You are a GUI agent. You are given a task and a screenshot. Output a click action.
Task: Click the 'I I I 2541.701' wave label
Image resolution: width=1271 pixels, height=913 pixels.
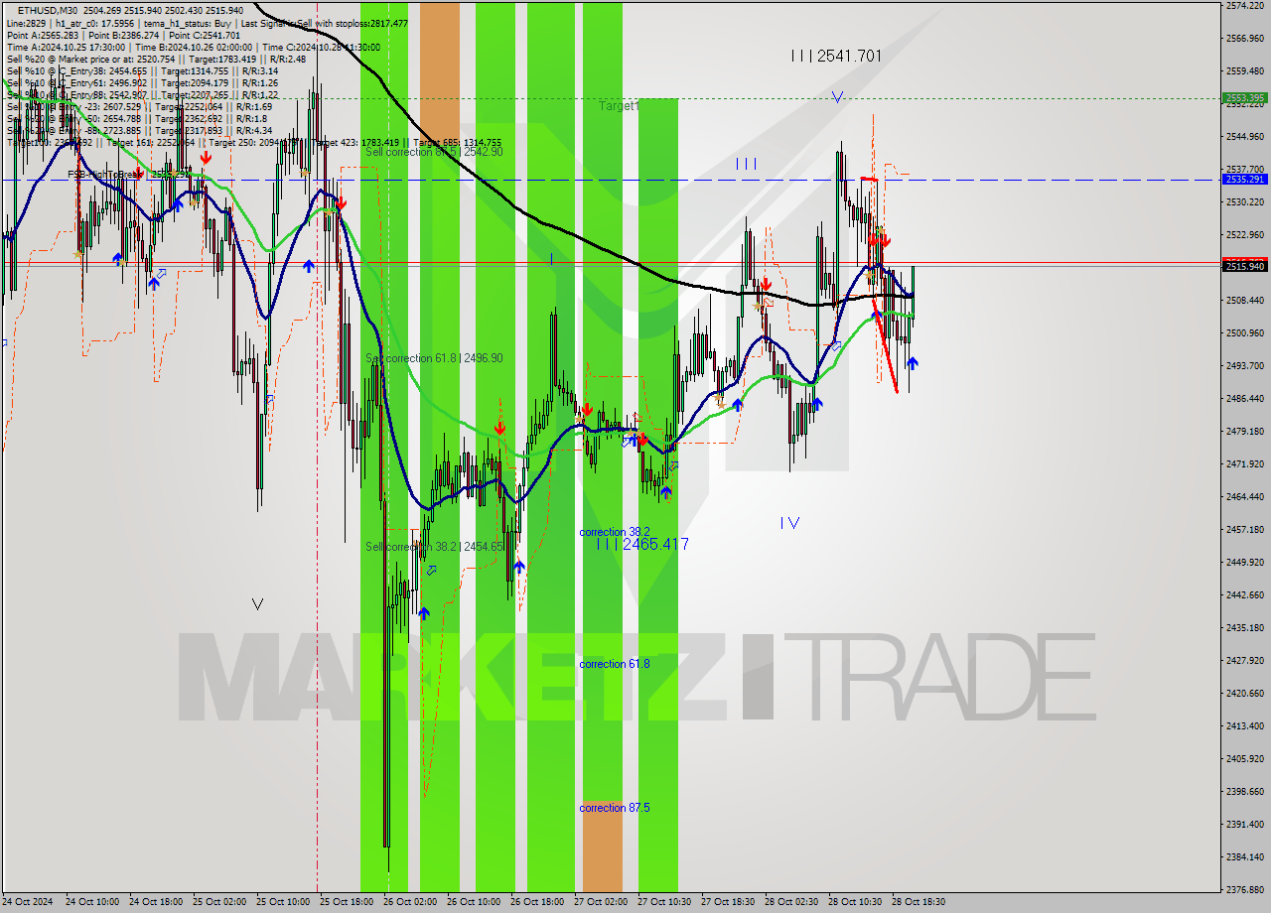(836, 57)
